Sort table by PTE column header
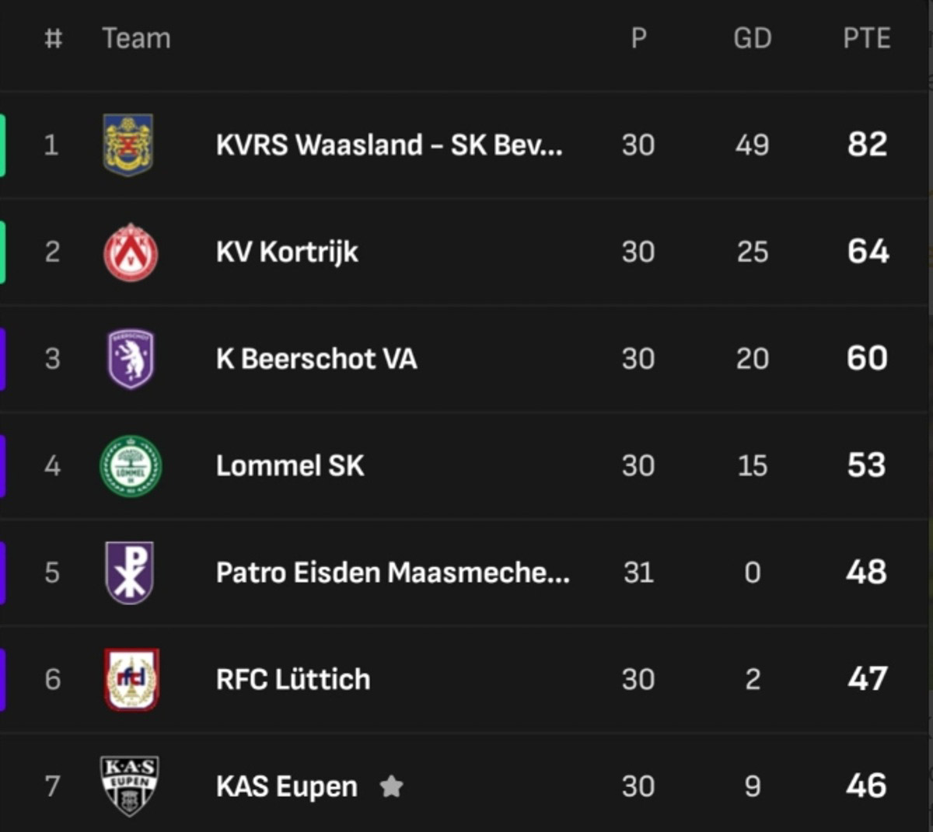Viewport: 933px width, 832px height. coord(866,38)
